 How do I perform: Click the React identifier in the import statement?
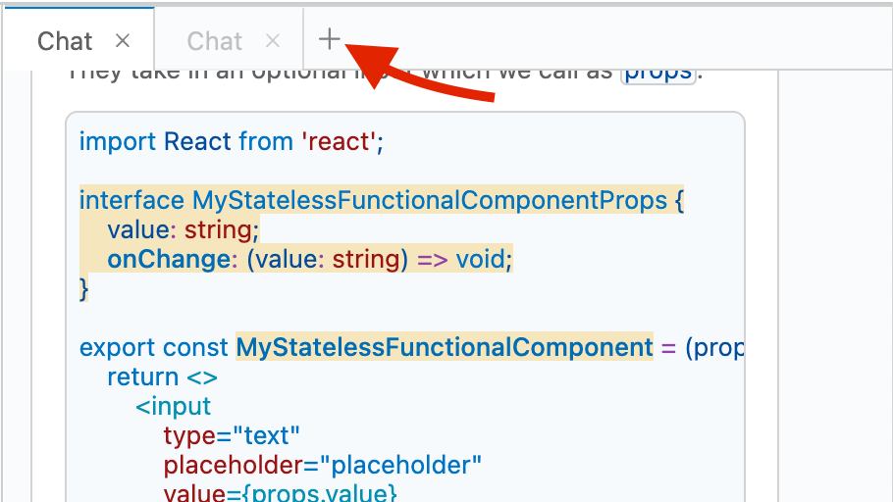(x=197, y=141)
